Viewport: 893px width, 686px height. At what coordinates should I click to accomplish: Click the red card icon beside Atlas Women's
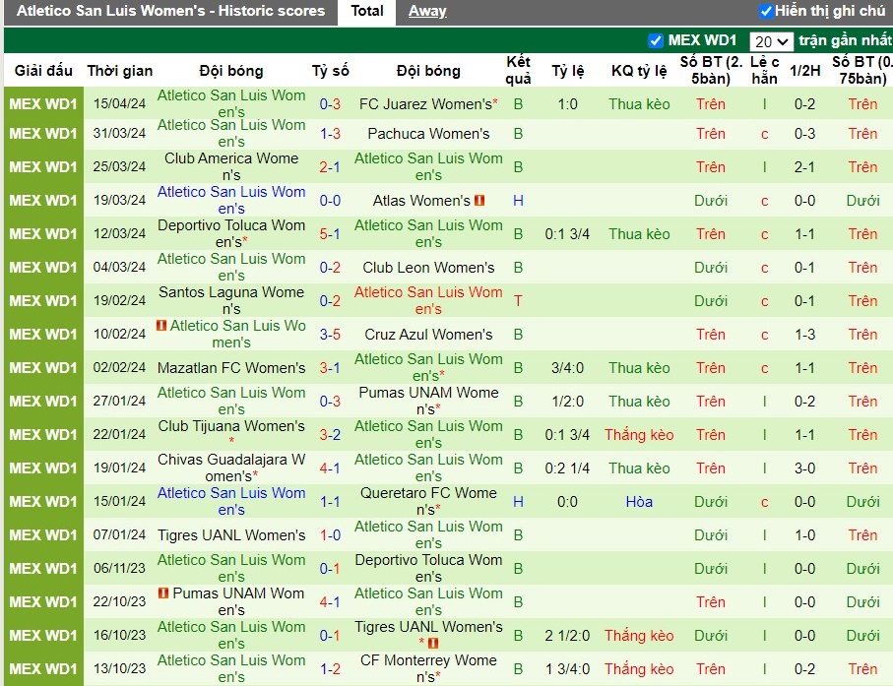(479, 201)
